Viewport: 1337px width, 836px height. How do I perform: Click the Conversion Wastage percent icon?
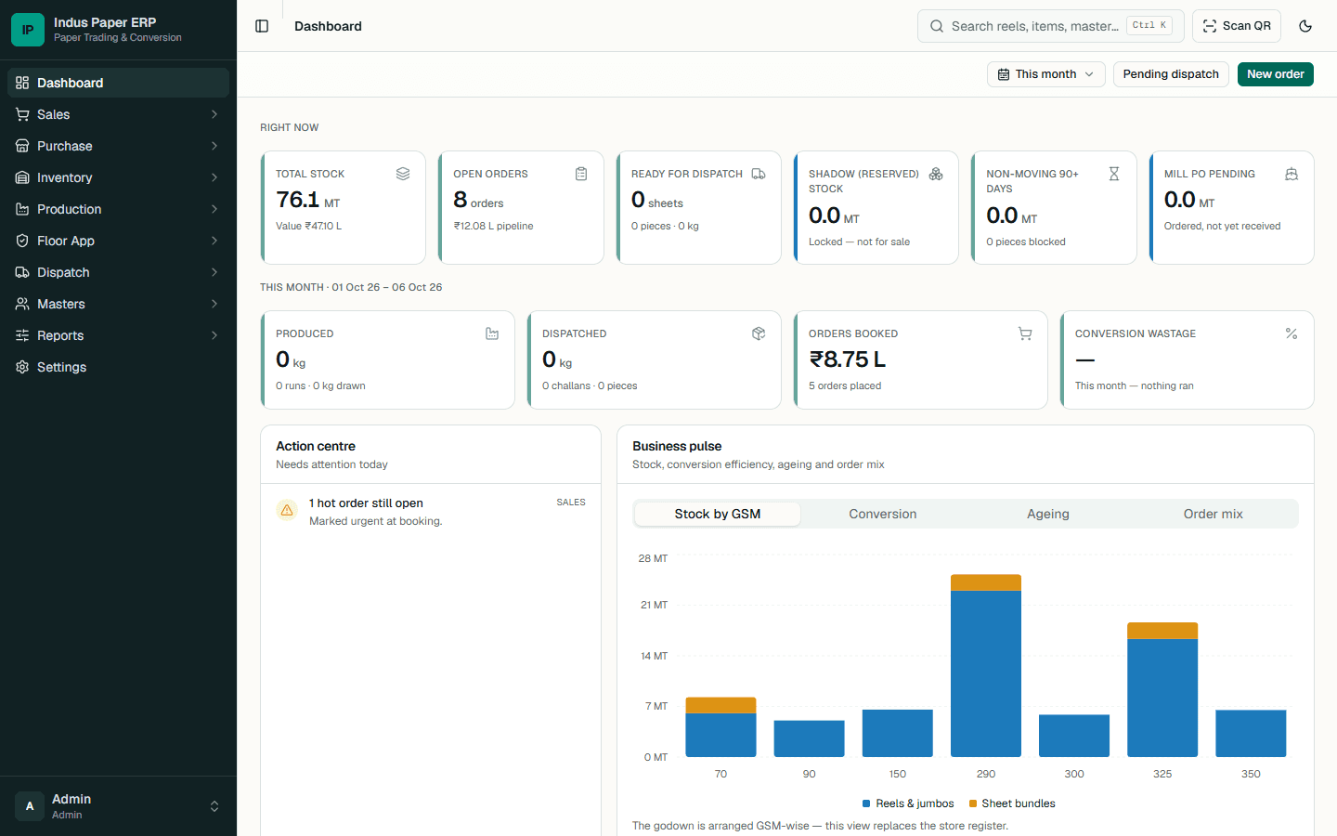pos(1292,333)
